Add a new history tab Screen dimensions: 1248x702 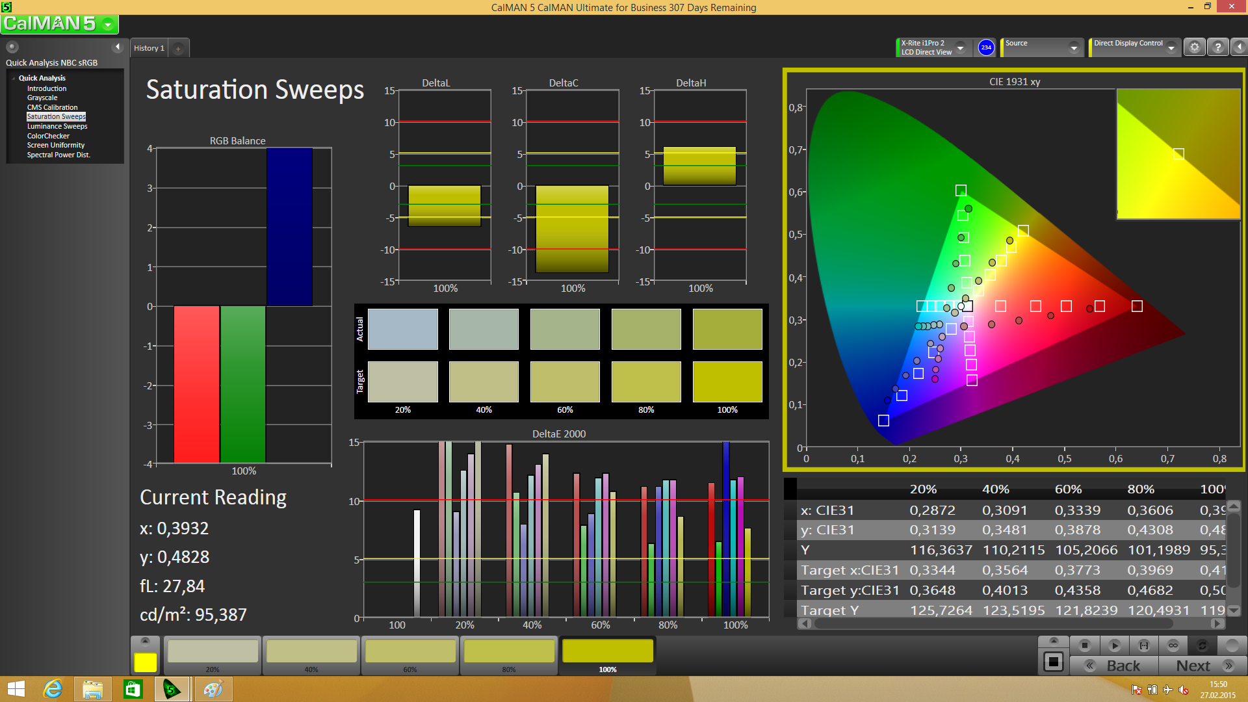pyautogui.click(x=178, y=49)
